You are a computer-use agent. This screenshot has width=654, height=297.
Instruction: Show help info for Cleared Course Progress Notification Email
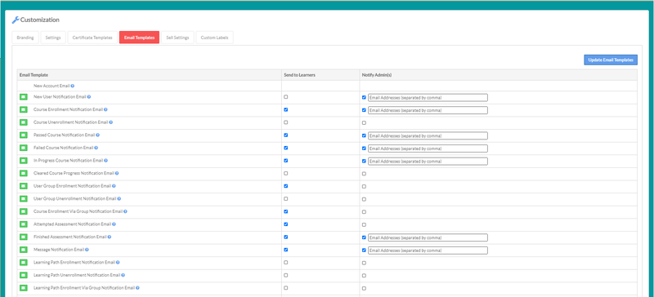[x=117, y=173]
